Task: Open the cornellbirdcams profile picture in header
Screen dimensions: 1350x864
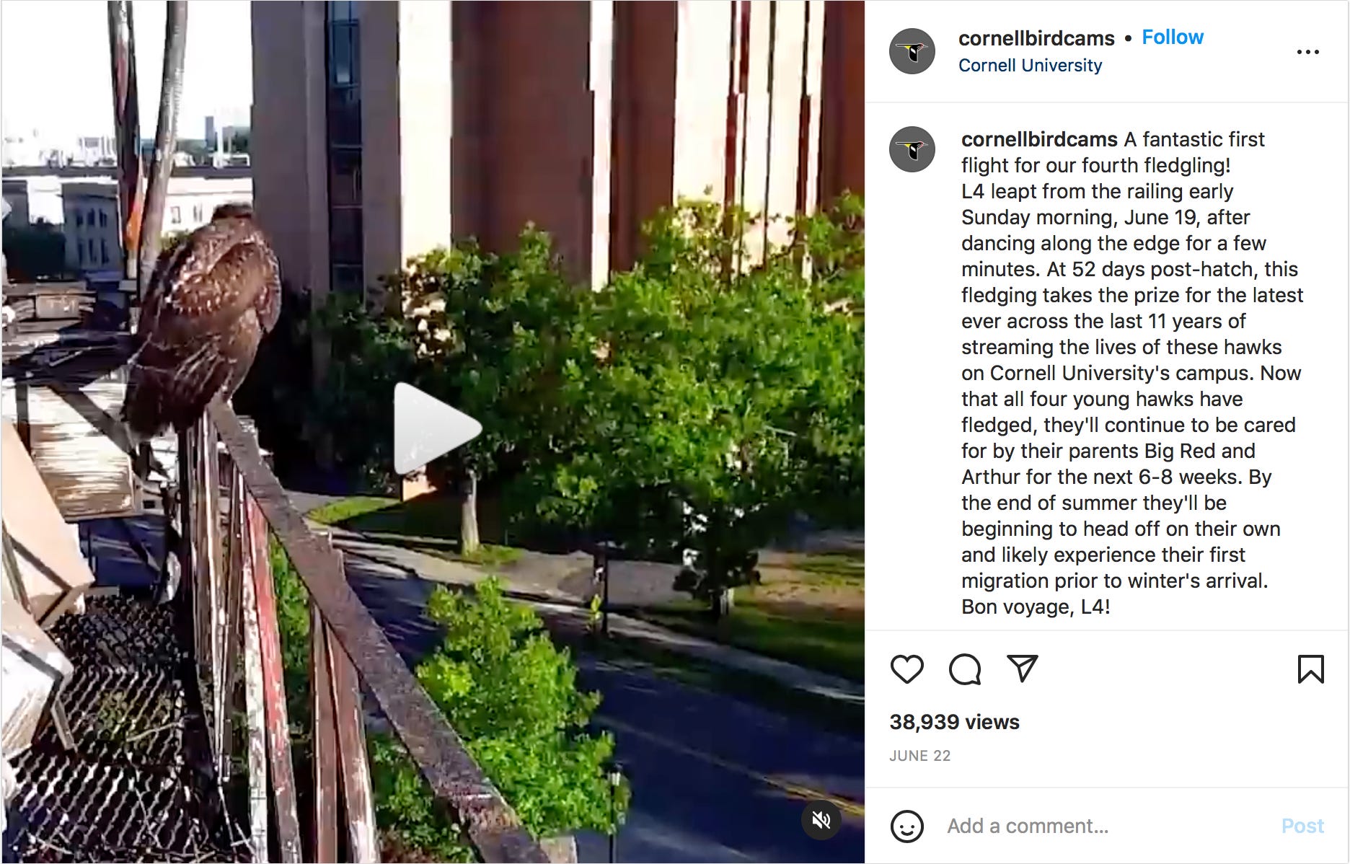Action: [x=912, y=51]
